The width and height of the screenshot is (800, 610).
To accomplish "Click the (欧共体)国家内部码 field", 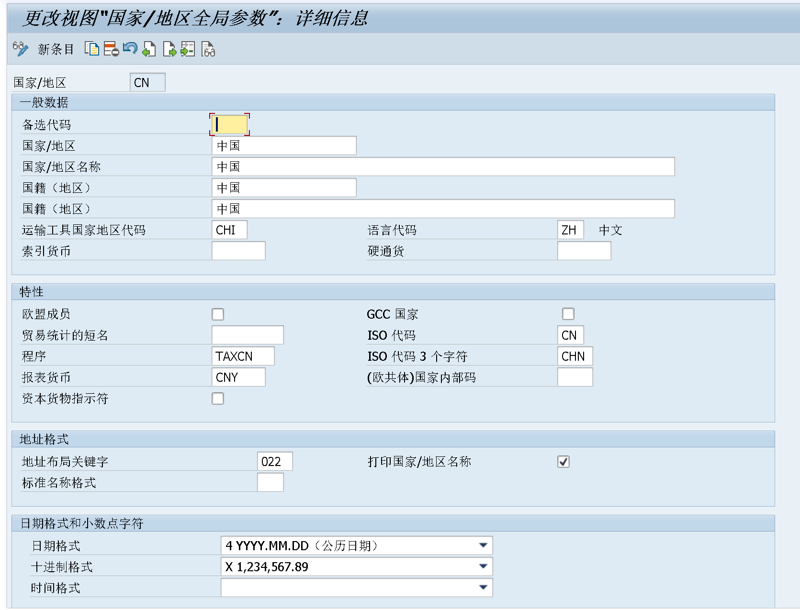I will point(575,377).
